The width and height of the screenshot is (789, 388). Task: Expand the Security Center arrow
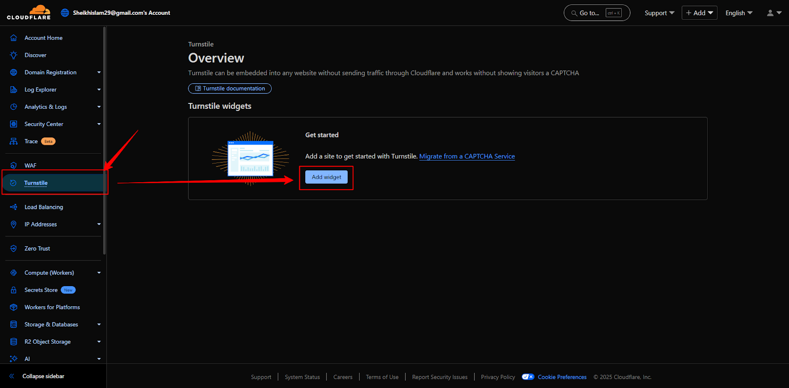click(99, 124)
